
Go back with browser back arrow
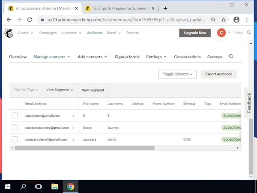tap(9, 20)
